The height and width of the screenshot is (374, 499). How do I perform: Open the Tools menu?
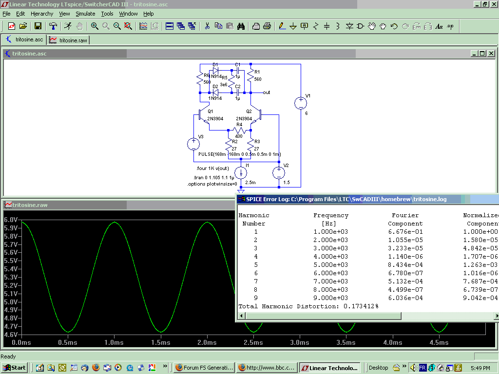[107, 14]
